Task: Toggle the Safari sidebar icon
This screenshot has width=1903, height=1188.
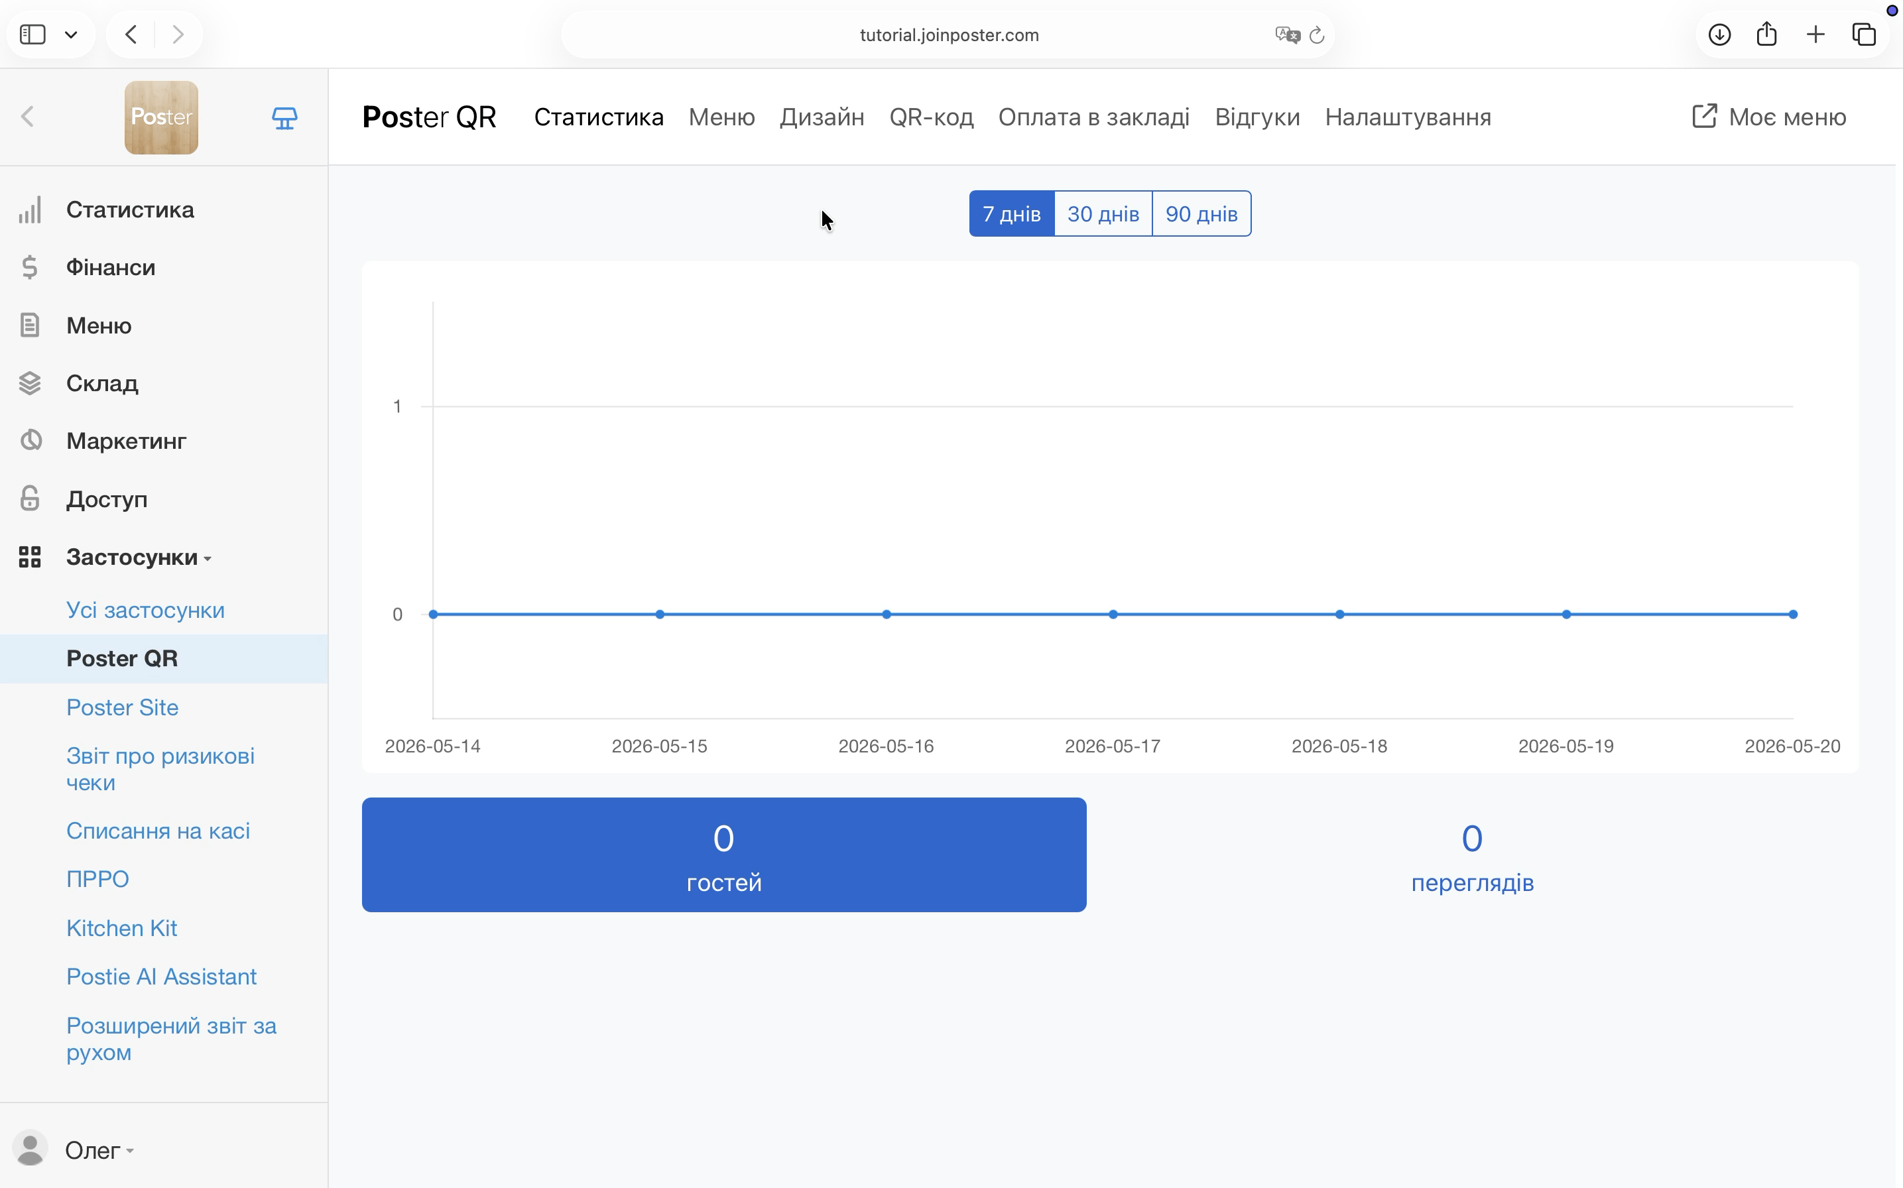Action: click(x=32, y=34)
